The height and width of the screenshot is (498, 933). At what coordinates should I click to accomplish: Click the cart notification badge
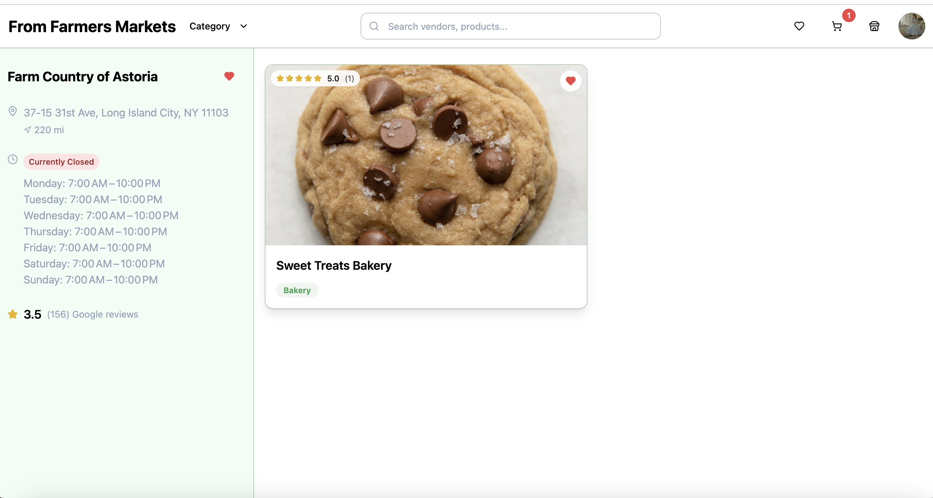pyautogui.click(x=848, y=15)
